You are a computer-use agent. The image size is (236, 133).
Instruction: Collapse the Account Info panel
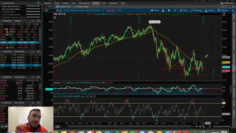pyautogui.click(x=2, y=3)
